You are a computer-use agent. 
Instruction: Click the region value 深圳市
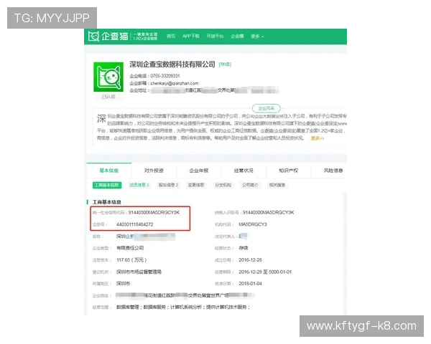[x=123, y=283]
